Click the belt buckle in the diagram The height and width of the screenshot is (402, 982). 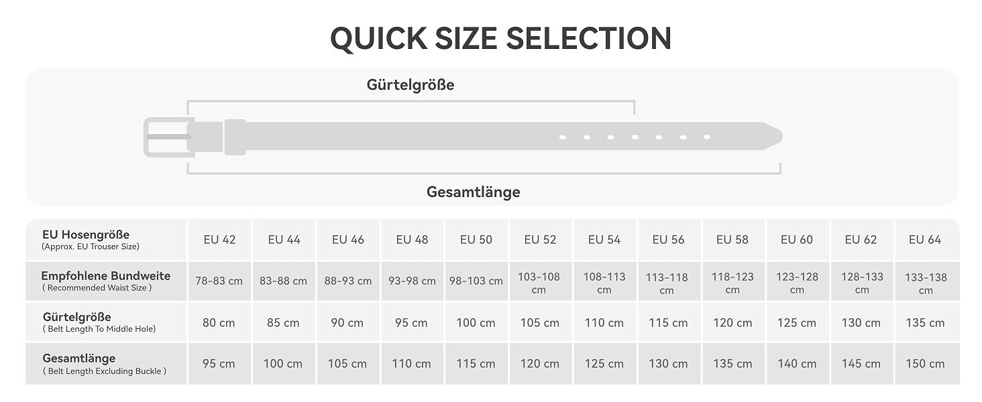point(169,137)
